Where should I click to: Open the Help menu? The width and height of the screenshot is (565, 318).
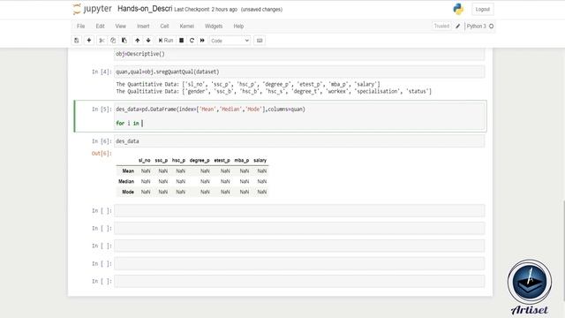(x=238, y=26)
